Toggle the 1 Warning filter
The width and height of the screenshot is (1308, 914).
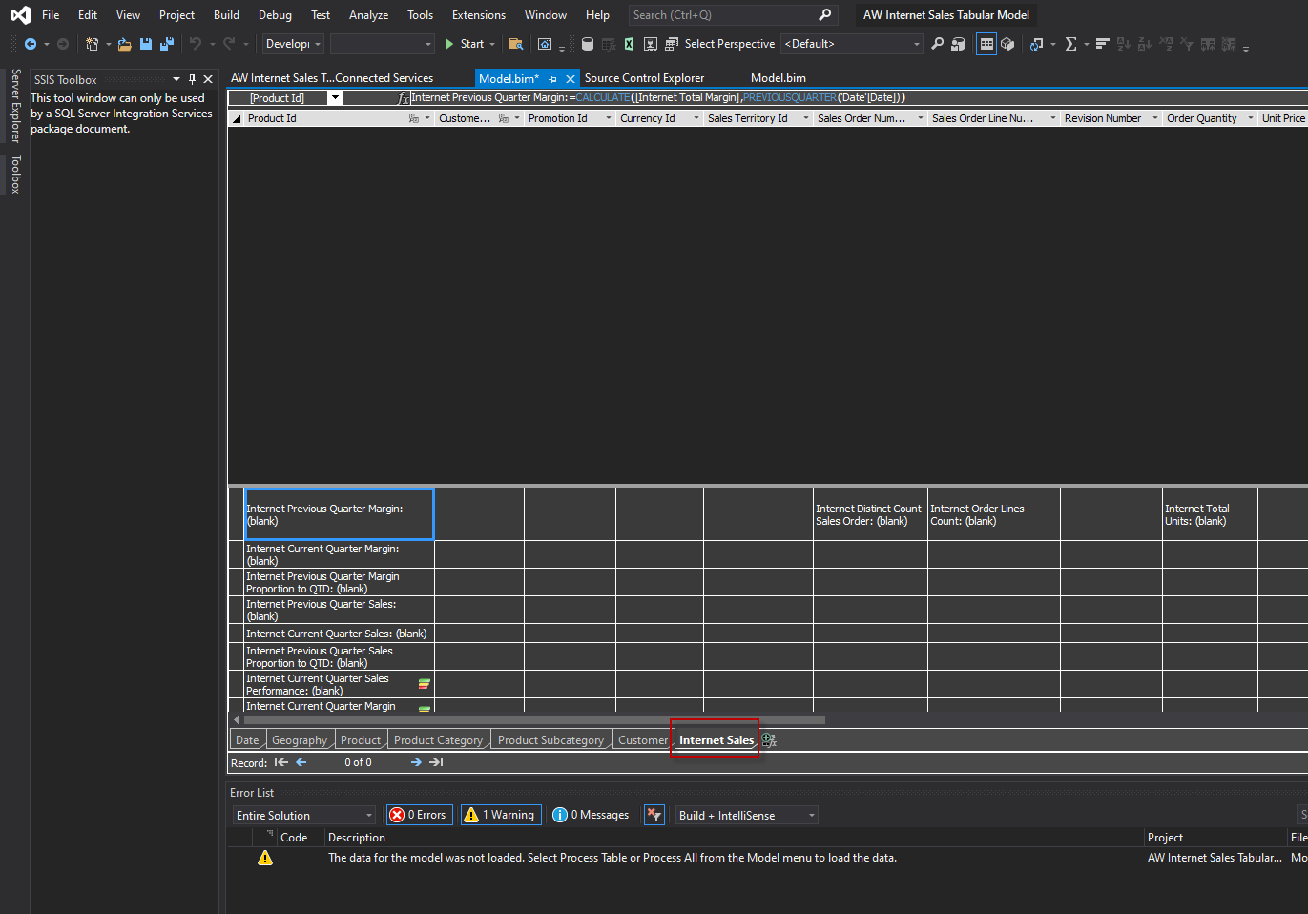click(x=501, y=815)
